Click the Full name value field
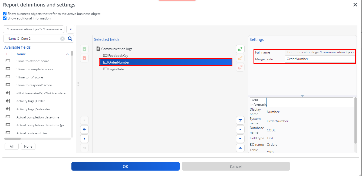 pos(320,52)
